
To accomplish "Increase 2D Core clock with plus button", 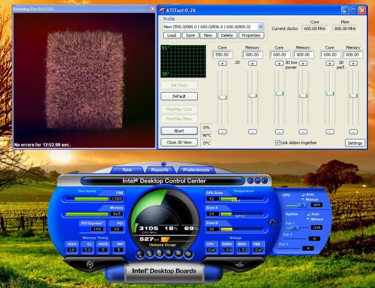I will [x=223, y=63].
